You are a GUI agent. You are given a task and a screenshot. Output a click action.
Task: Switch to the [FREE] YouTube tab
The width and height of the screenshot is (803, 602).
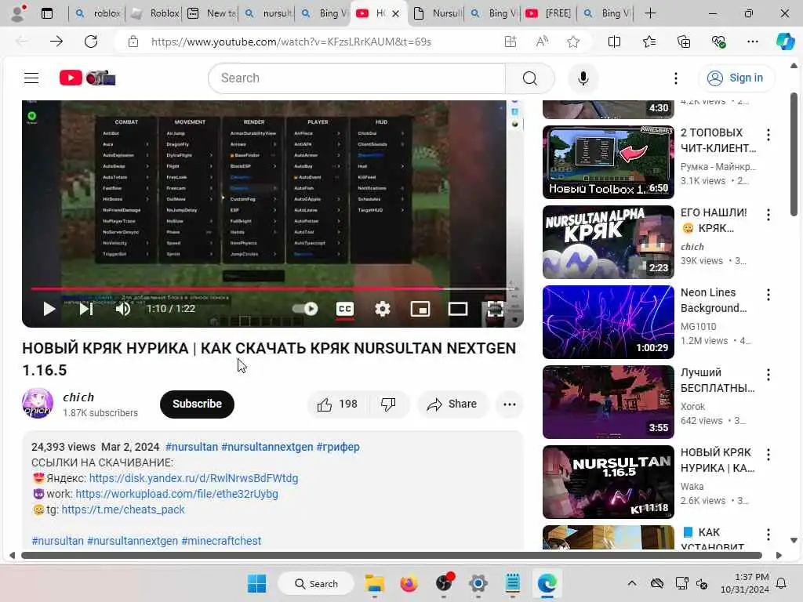(549, 13)
